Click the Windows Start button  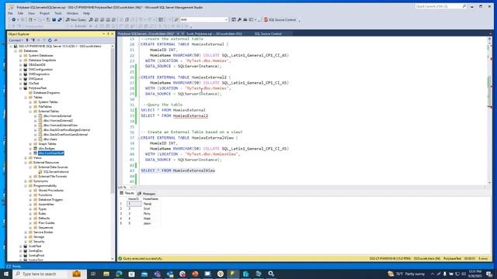(x=6, y=274)
